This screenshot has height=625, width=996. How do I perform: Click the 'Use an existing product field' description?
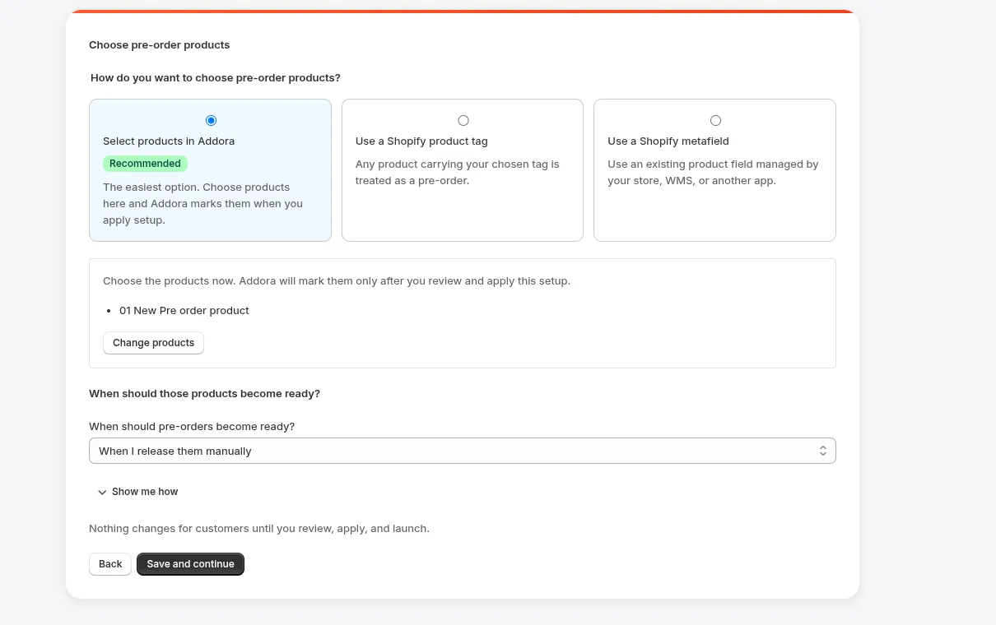713,172
